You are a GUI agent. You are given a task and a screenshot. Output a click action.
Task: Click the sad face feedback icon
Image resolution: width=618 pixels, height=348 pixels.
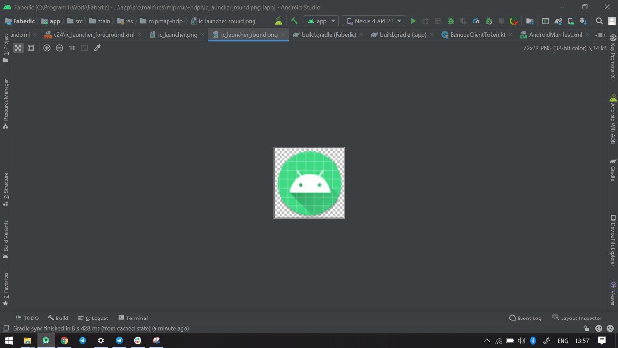609,328
